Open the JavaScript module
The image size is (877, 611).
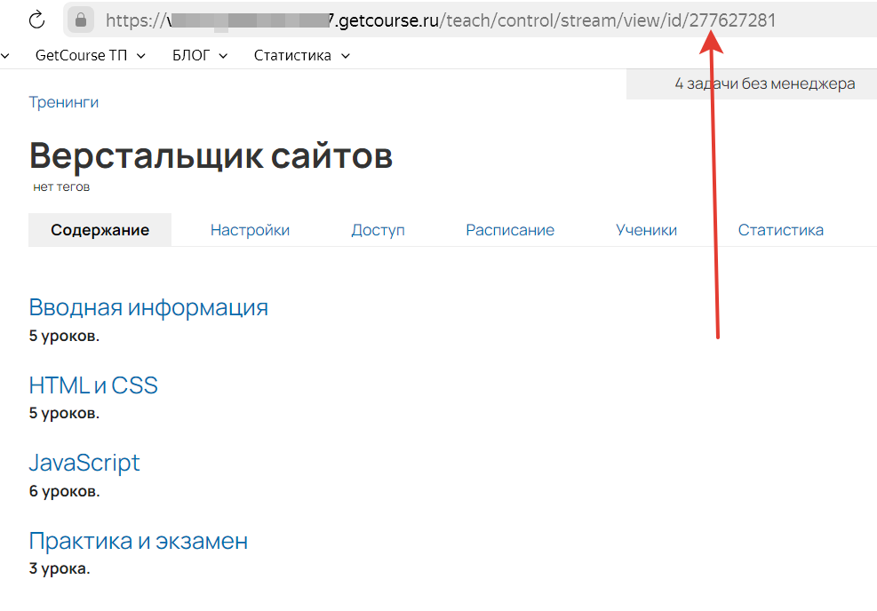click(x=84, y=463)
